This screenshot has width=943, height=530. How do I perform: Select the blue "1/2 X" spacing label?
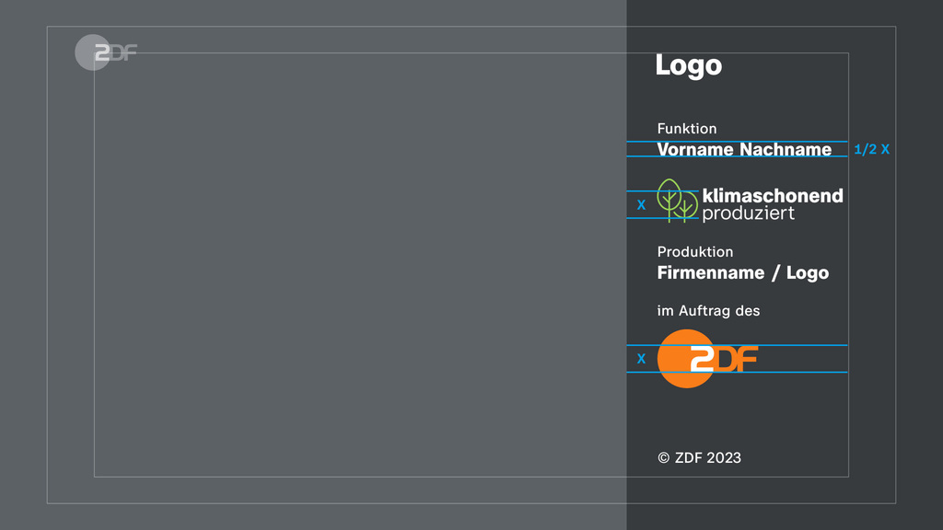click(x=871, y=149)
